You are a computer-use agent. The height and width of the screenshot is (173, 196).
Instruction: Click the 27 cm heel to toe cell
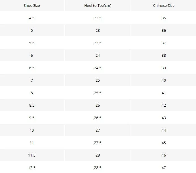(x=98, y=130)
